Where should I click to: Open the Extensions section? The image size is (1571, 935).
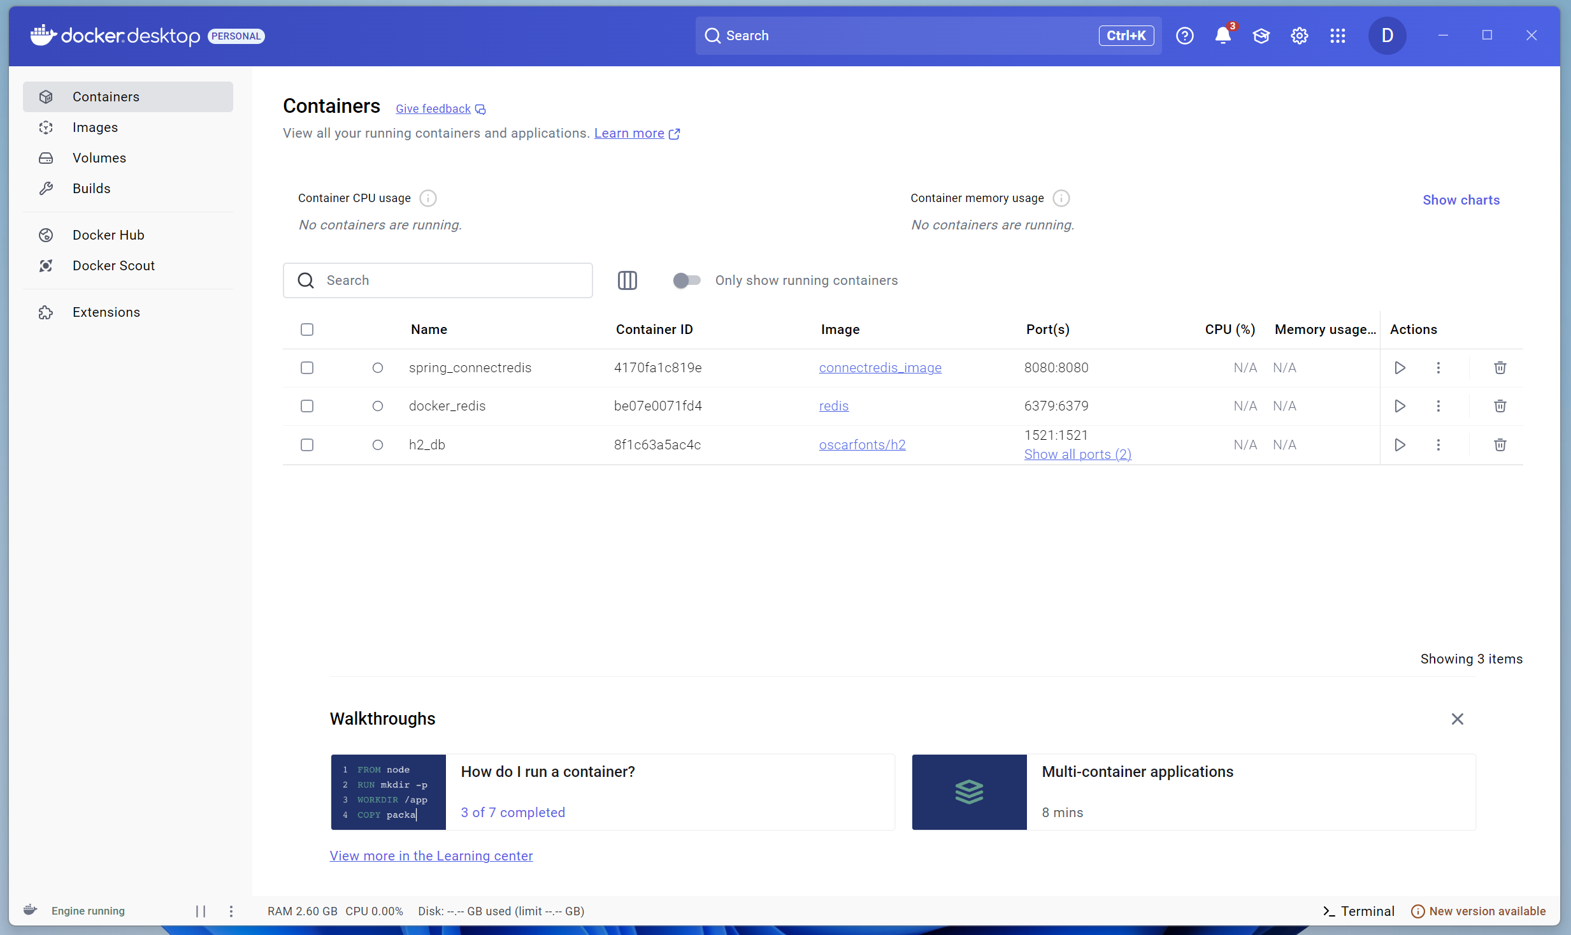click(x=128, y=312)
